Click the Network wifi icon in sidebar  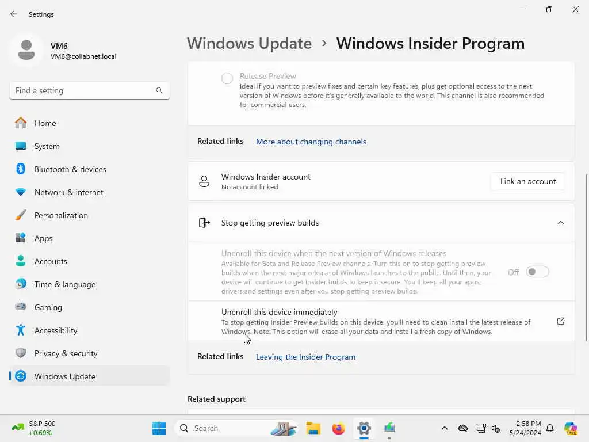pyautogui.click(x=21, y=192)
